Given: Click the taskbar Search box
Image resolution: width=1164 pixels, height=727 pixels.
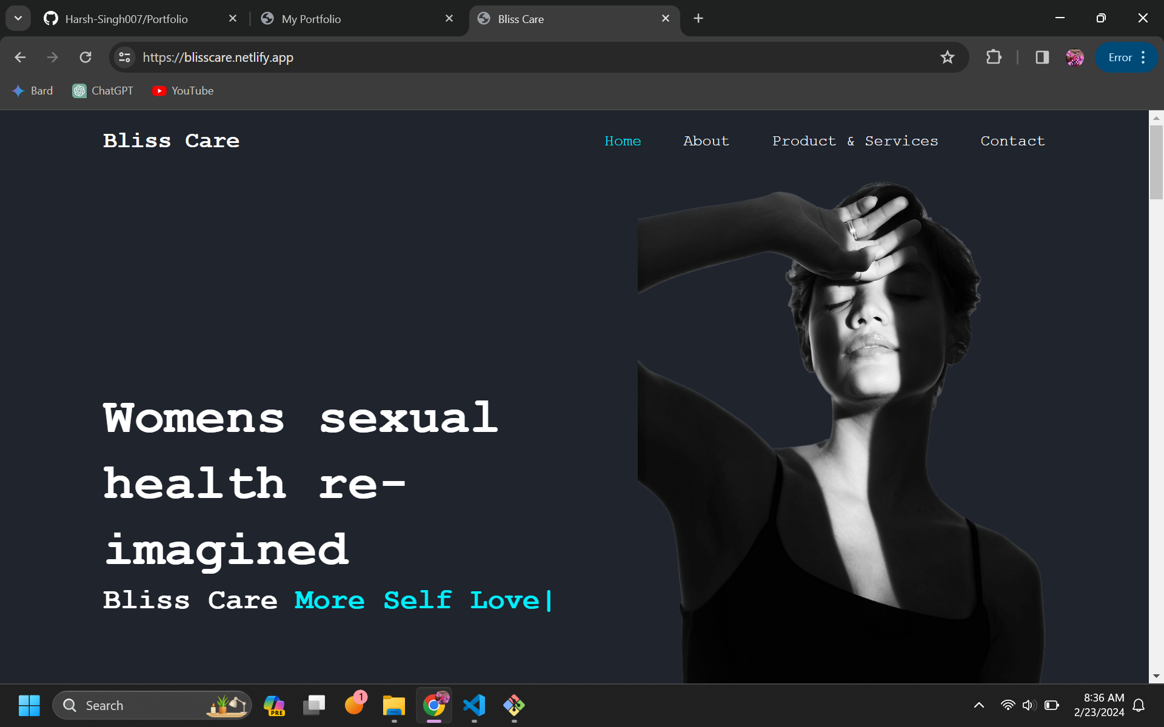Looking at the screenshot, I should [152, 705].
